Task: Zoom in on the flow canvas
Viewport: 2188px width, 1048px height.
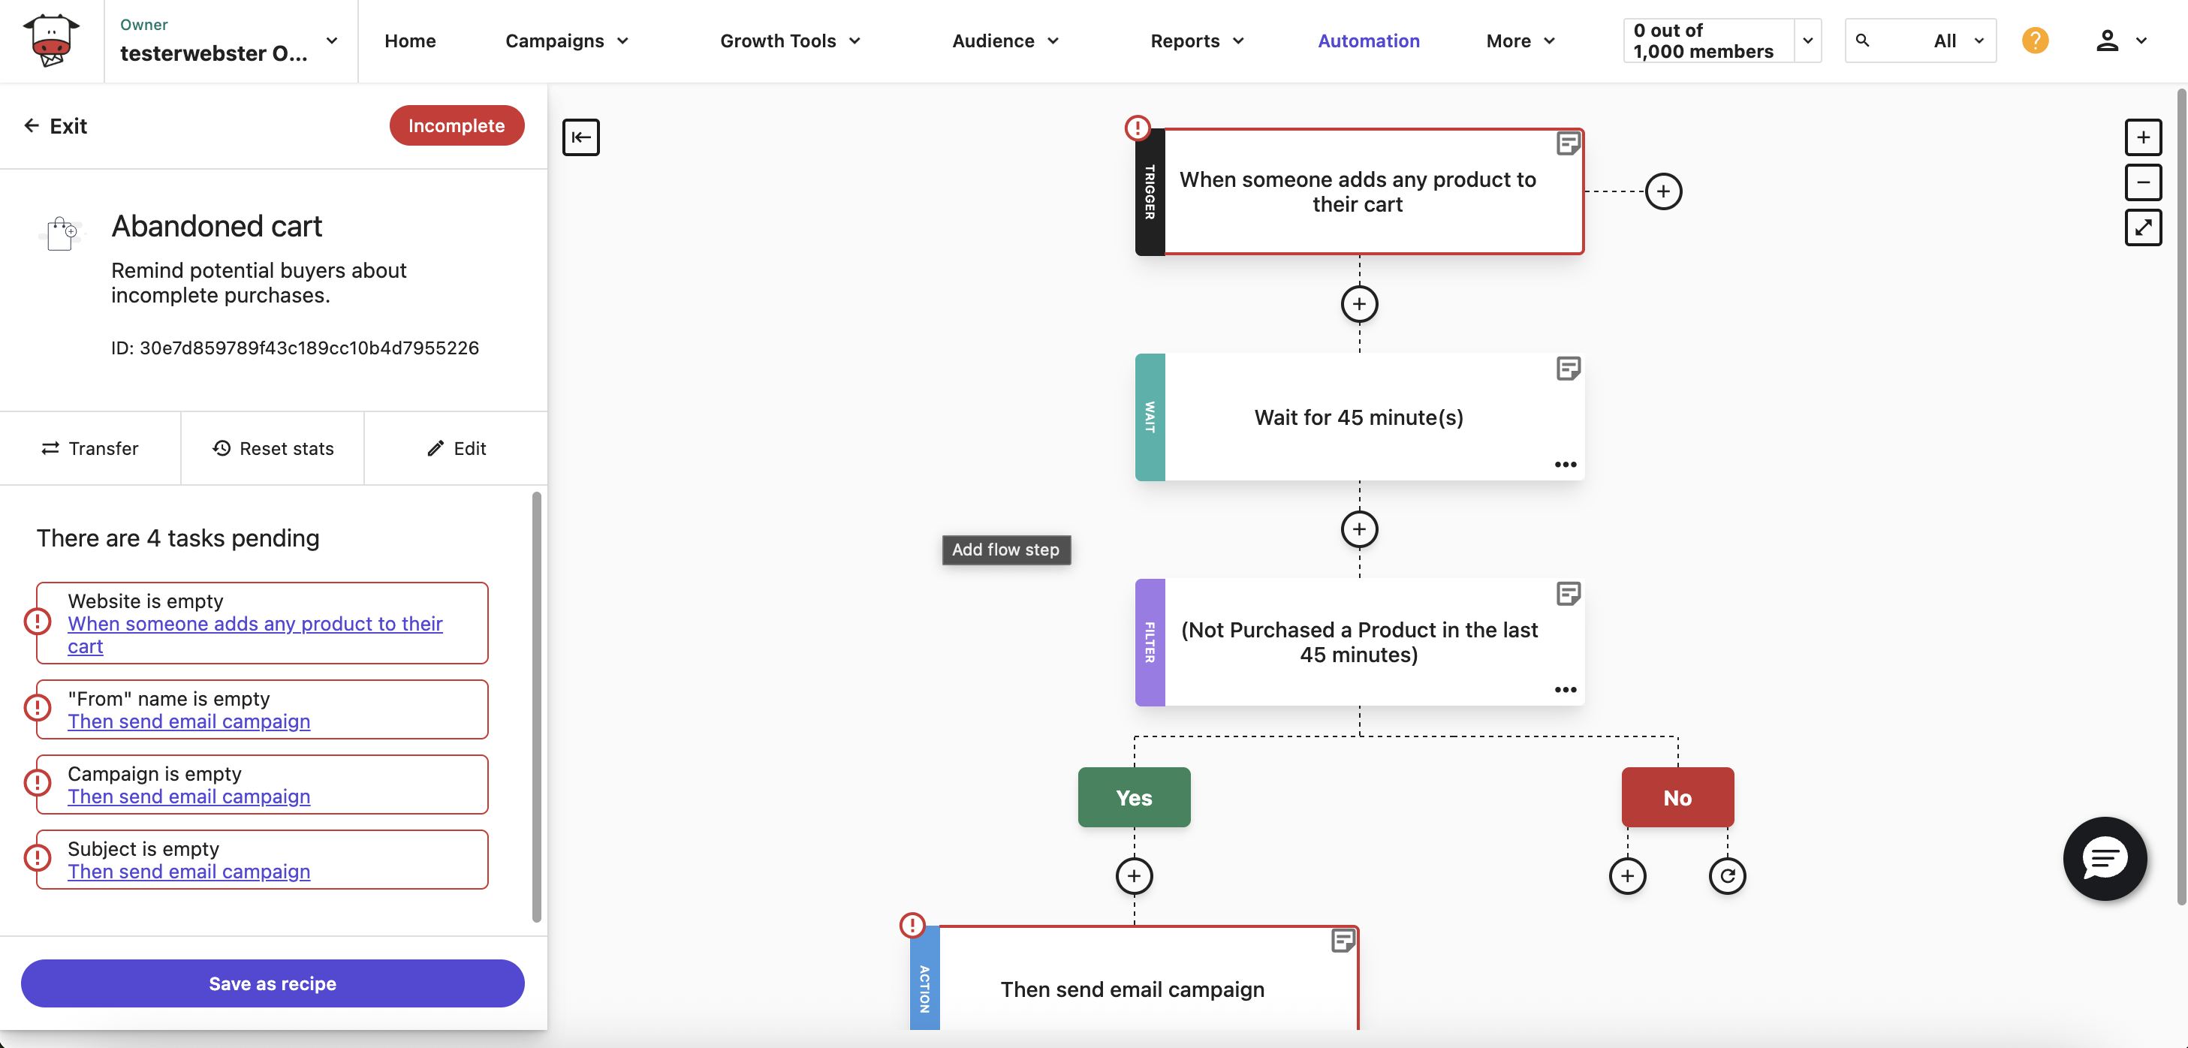Action: 2144,137
